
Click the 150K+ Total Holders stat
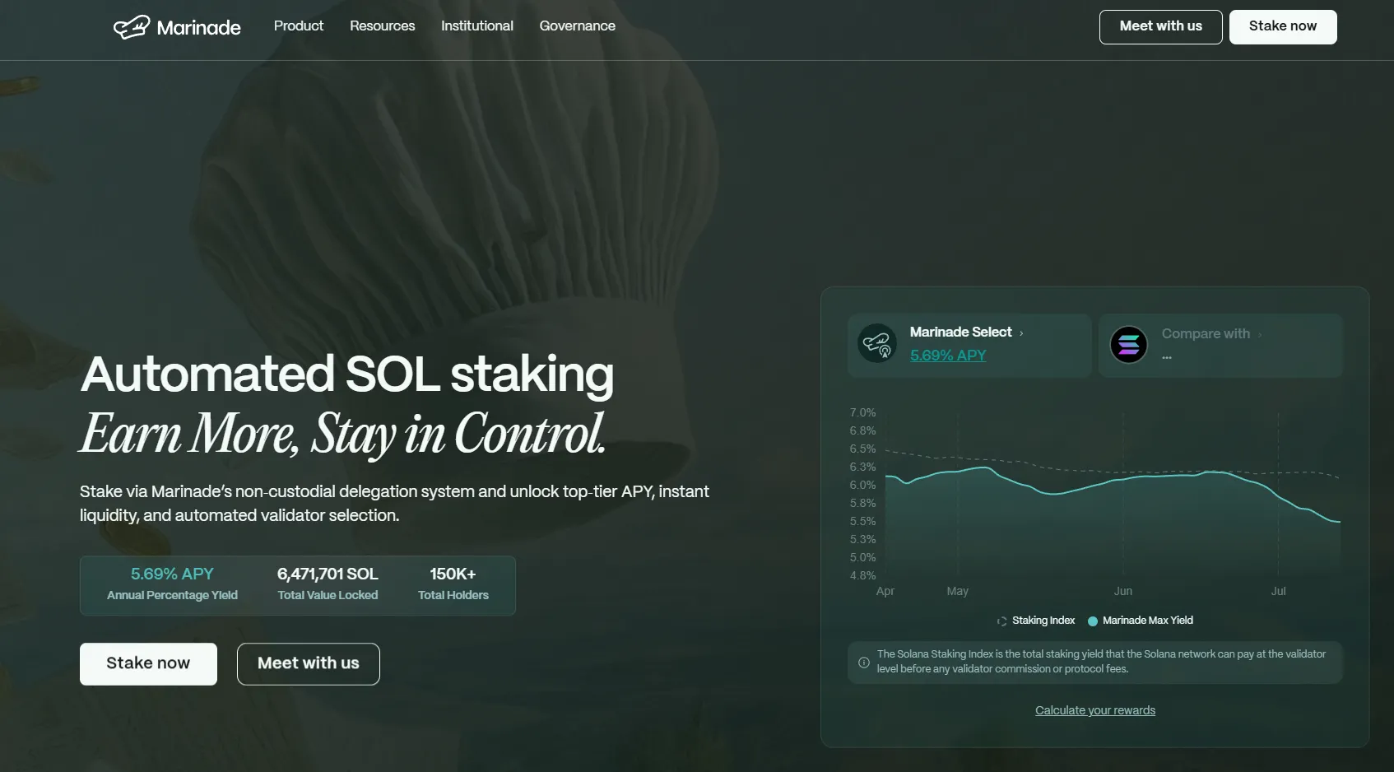(x=453, y=584)
